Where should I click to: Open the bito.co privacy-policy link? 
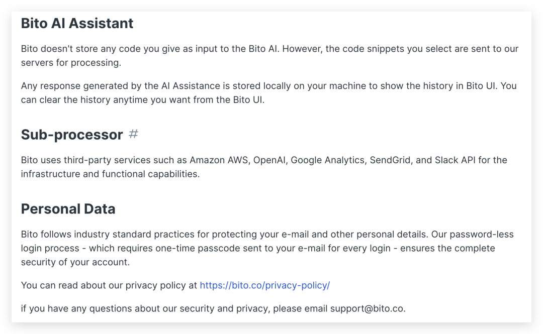click(264, 285)
